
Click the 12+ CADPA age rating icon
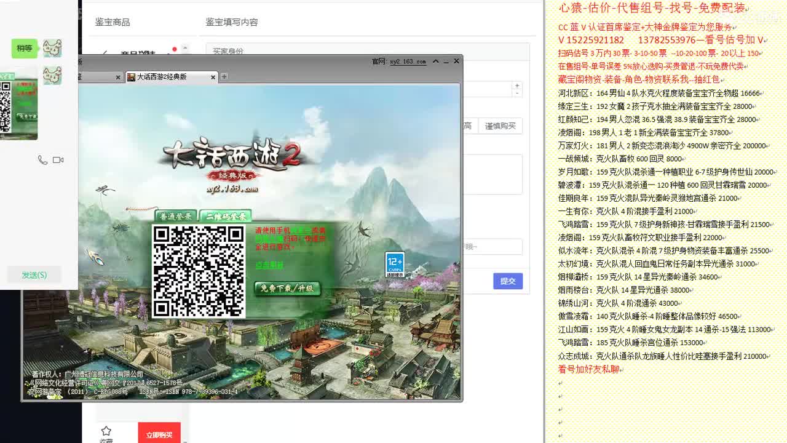[394, 265]
